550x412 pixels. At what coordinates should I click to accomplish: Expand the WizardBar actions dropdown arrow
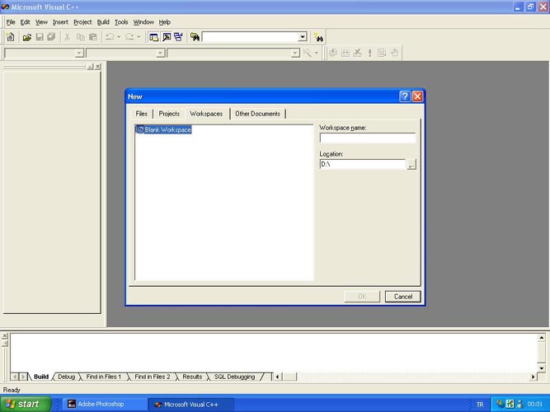[317, 53]
